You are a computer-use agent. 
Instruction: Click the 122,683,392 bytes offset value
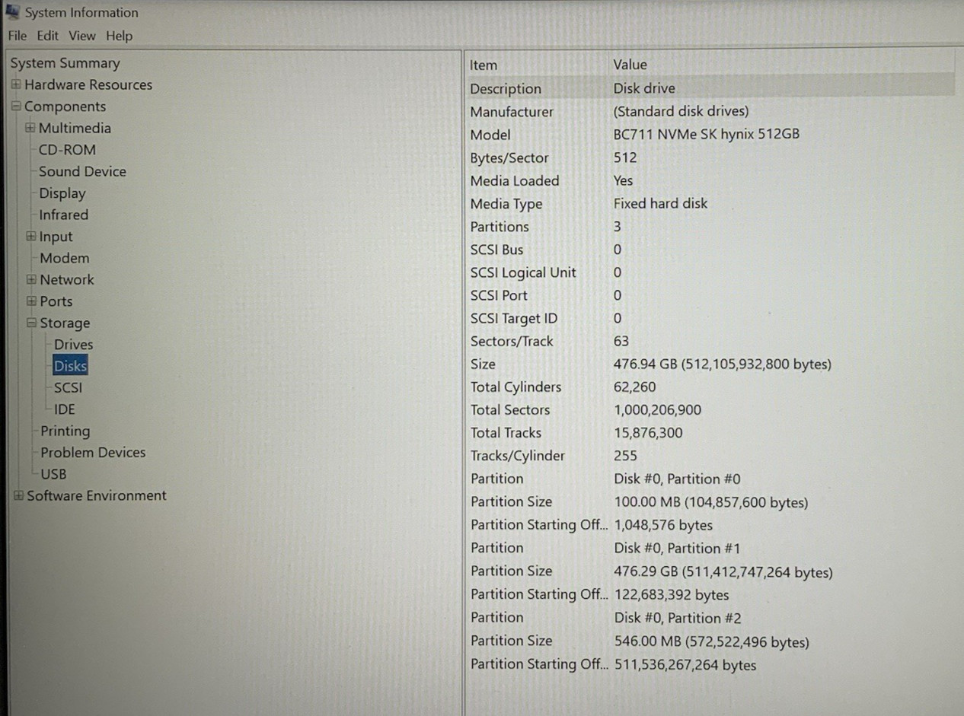pyautogui.click(x=672, y=595)
